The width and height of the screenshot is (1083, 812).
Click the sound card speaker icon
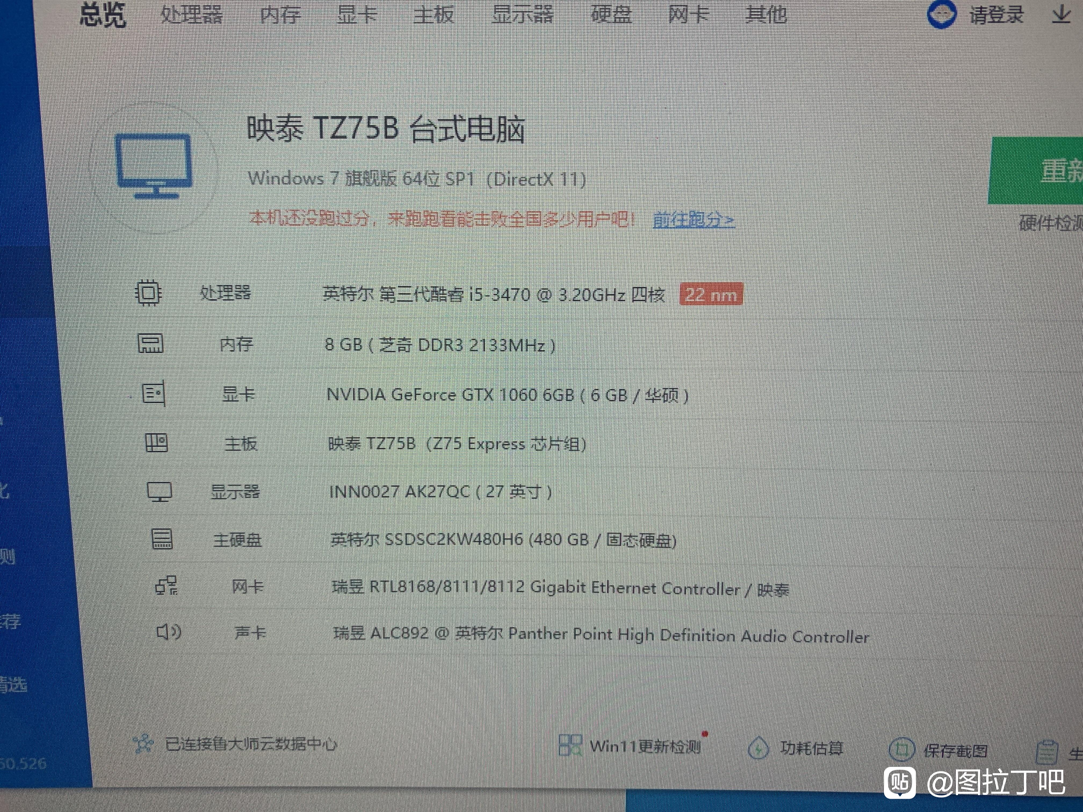pos(169,632)
